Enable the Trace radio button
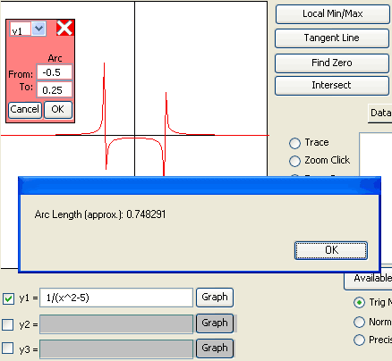The width and height of the screenshot is (392, 361). click(x=294, y=143)
